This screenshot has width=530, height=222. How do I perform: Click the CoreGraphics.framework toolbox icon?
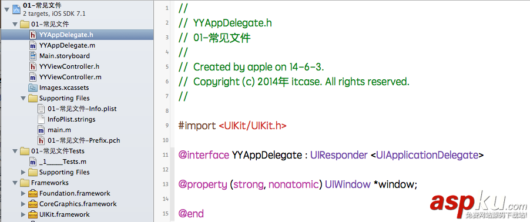[x=32, y=204]
